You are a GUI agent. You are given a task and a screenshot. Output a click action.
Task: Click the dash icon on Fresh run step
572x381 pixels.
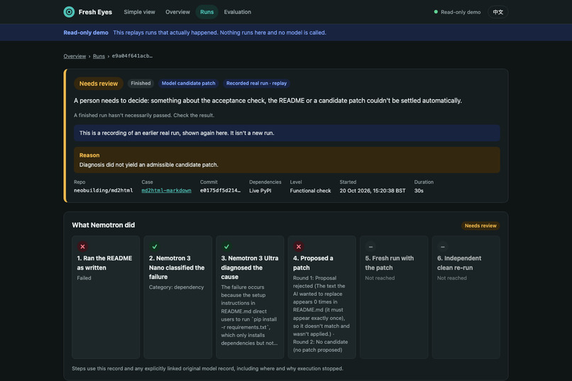[x=370, y=246]
